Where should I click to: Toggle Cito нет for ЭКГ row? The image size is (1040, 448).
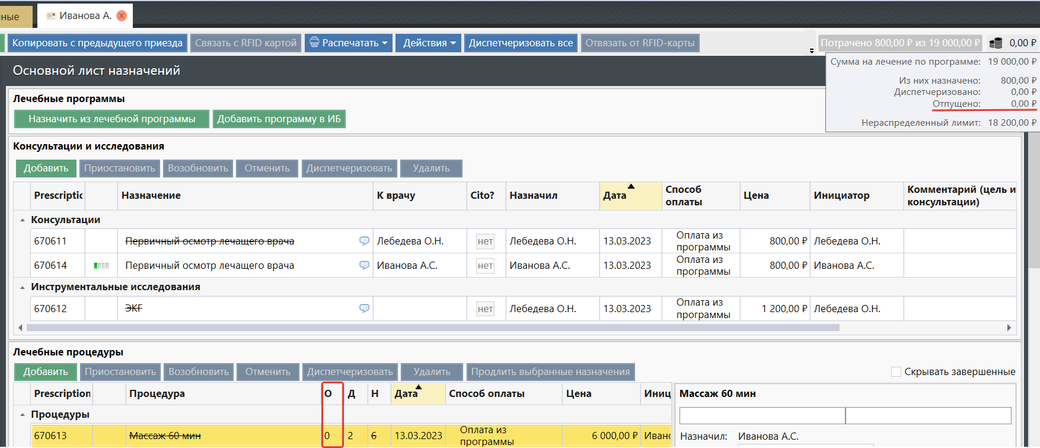tap(485, 309)
